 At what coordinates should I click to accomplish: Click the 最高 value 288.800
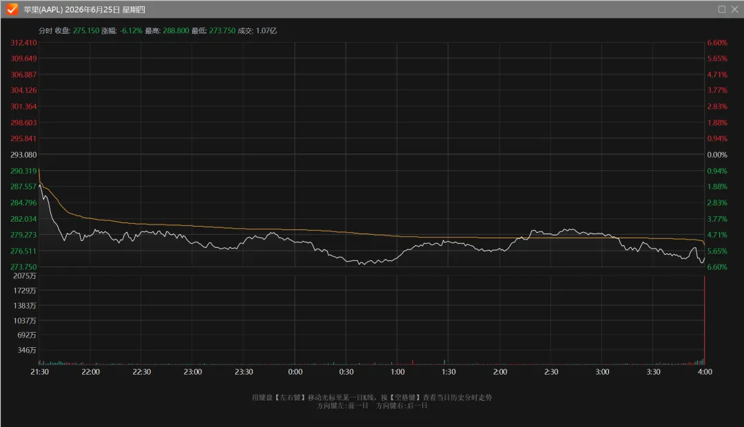176,30
